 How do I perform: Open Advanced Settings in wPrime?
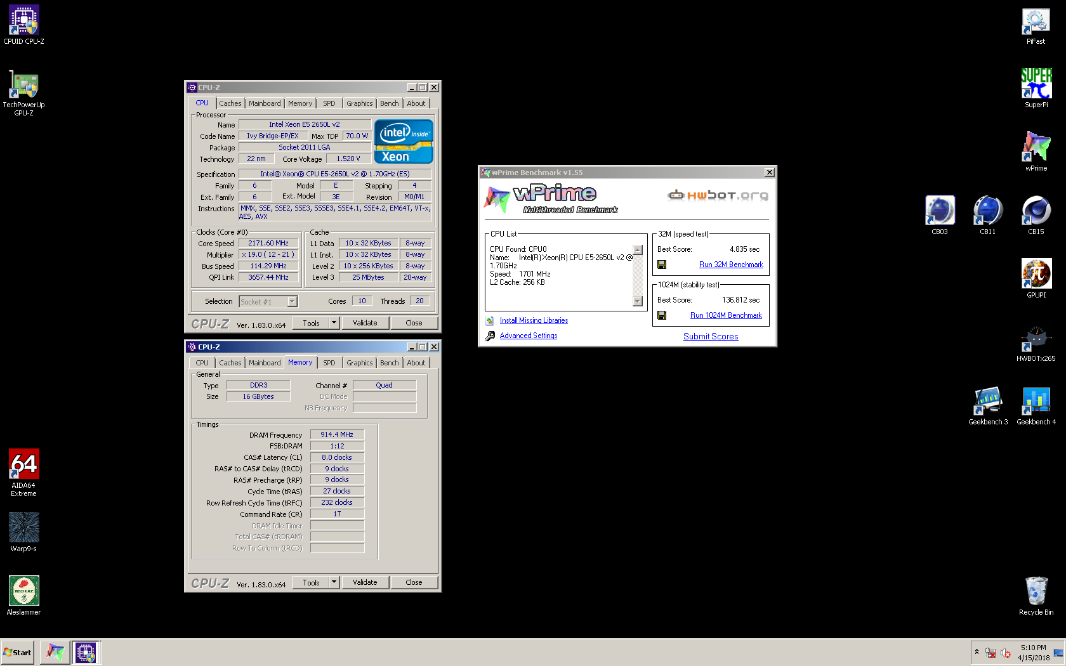point(529,336)
